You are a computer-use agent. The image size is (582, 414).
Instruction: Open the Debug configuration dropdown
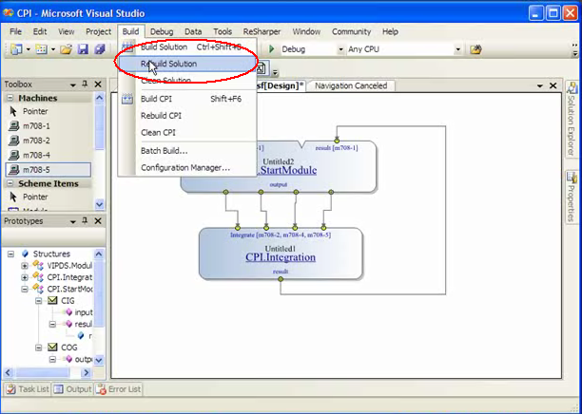tap(340, 49)
